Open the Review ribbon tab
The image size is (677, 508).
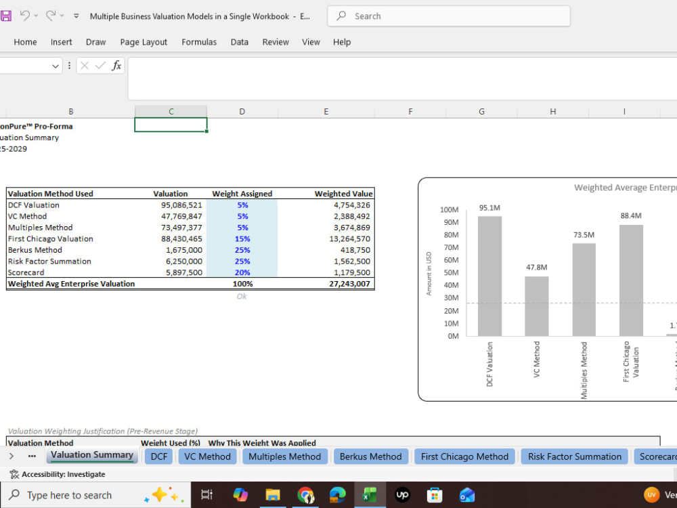pyautogui.click(x=276, y=42)
